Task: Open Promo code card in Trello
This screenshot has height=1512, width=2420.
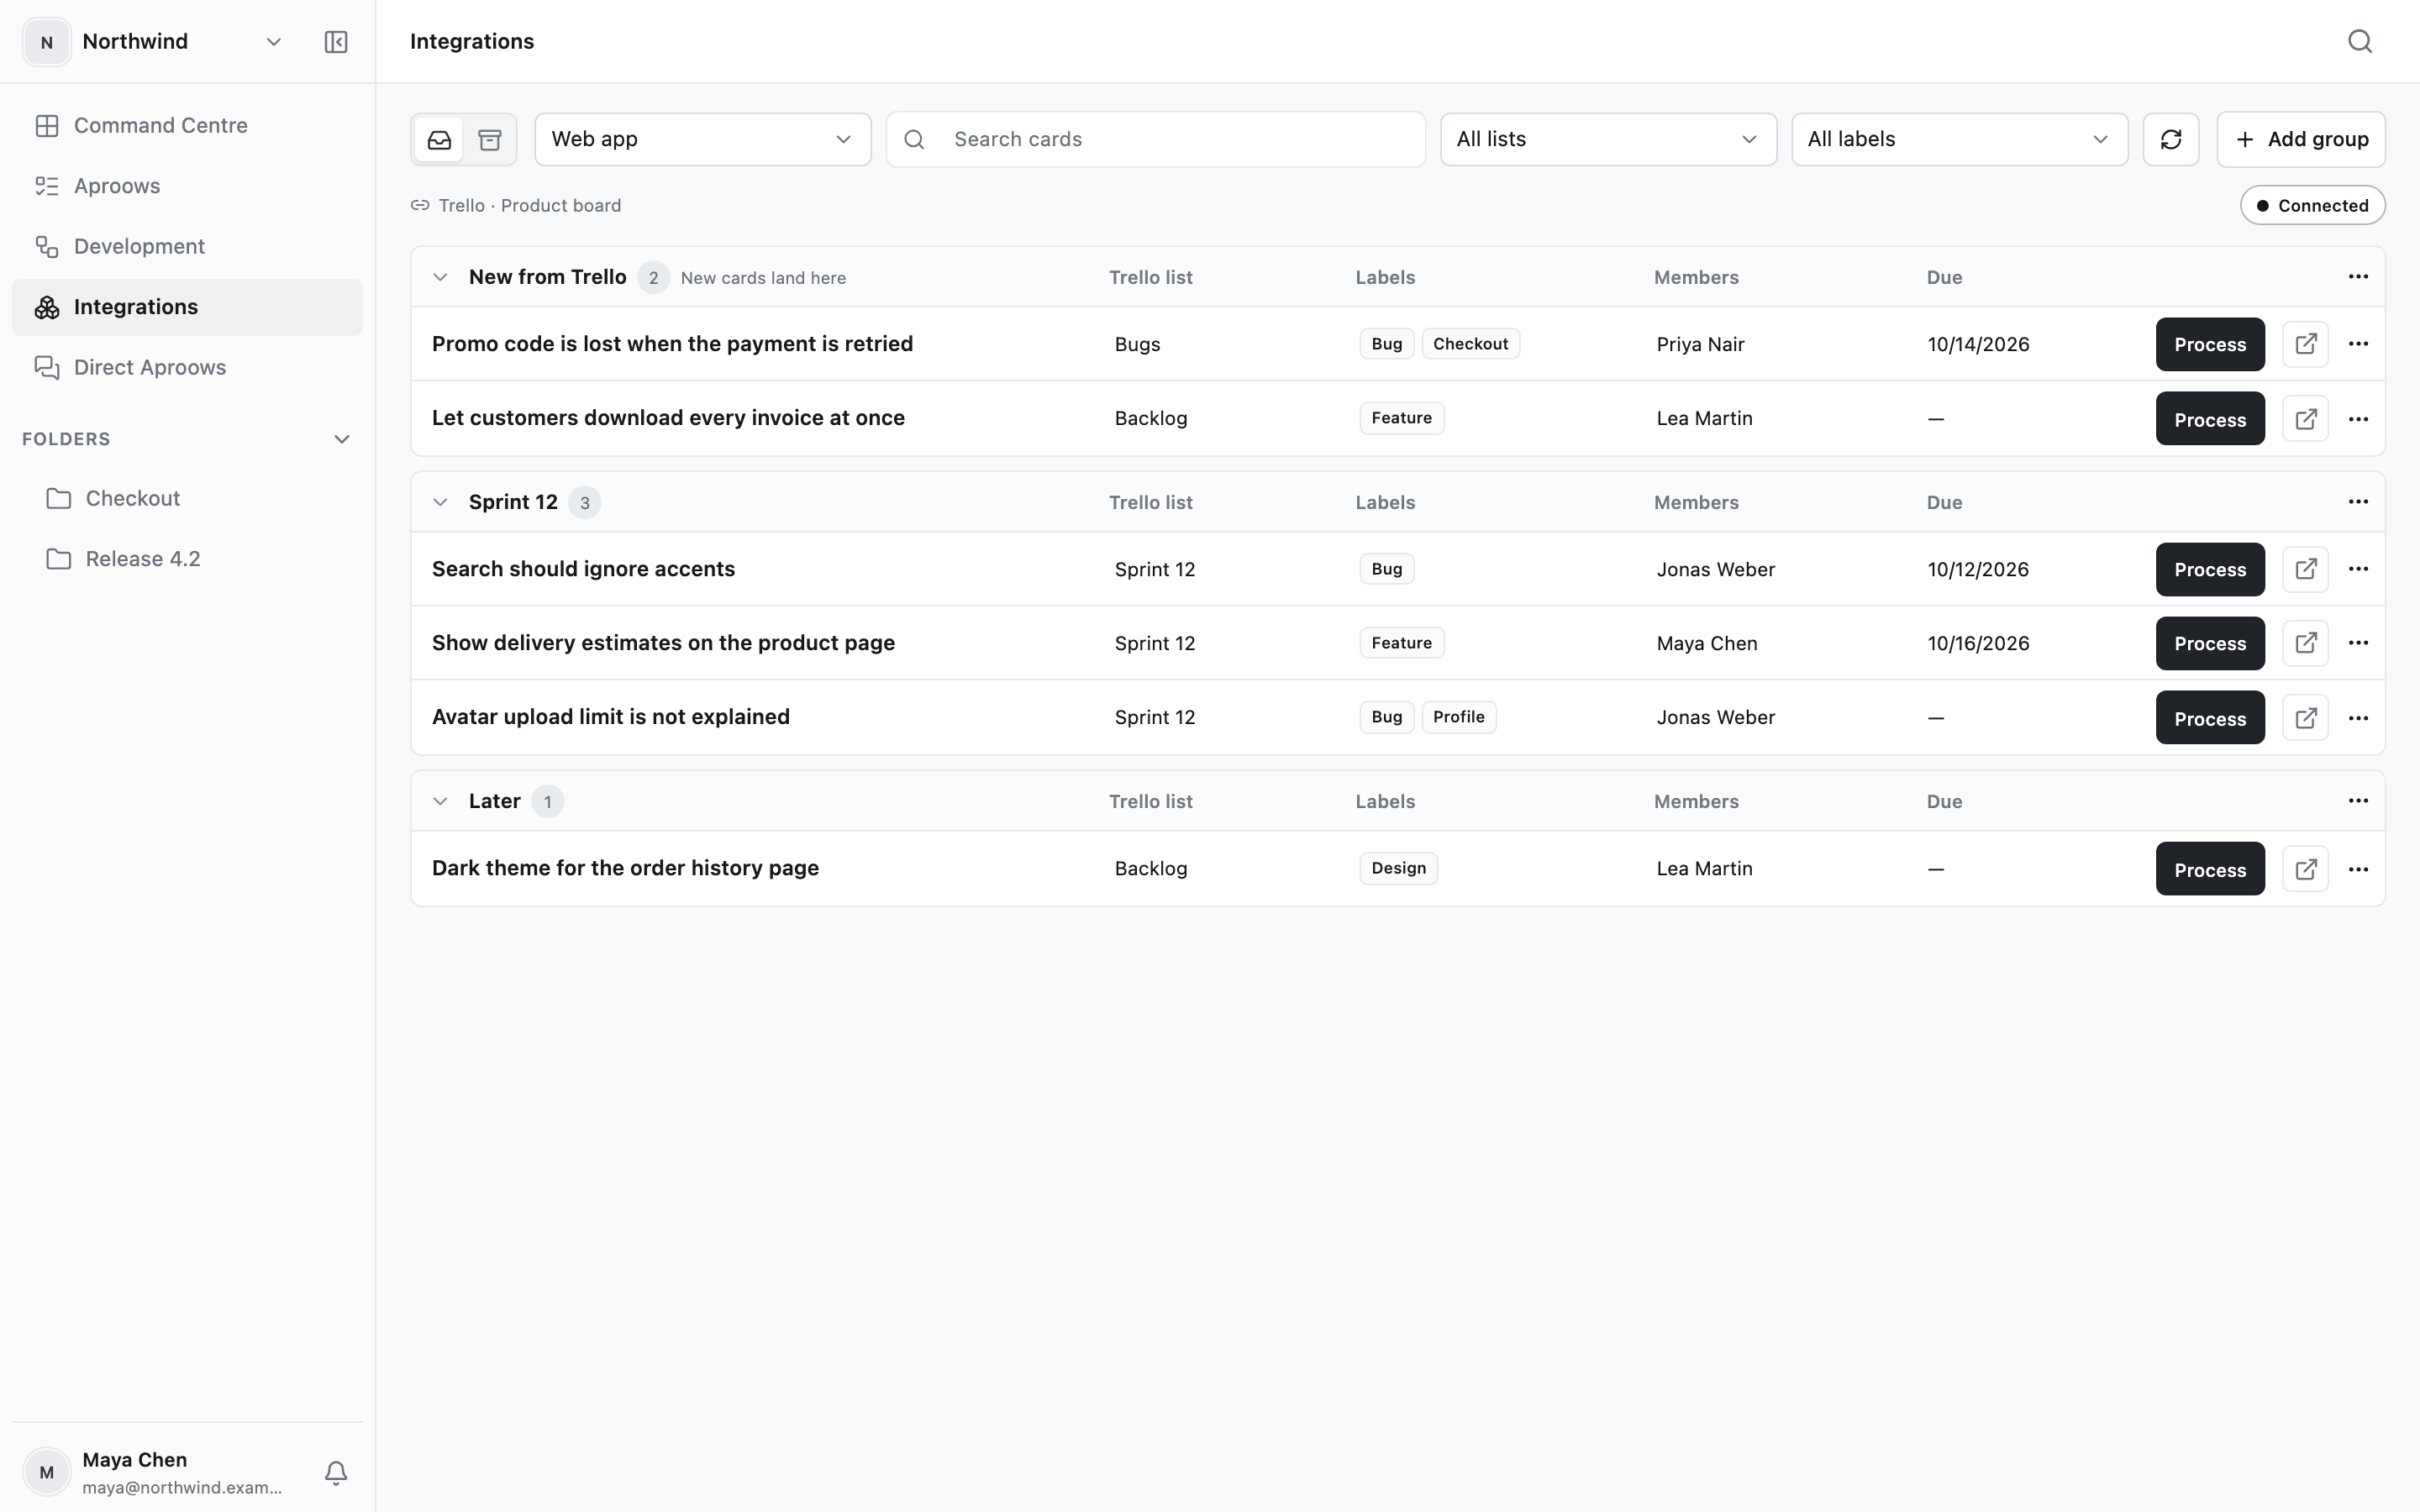Action: click(x=2306, y=344)
